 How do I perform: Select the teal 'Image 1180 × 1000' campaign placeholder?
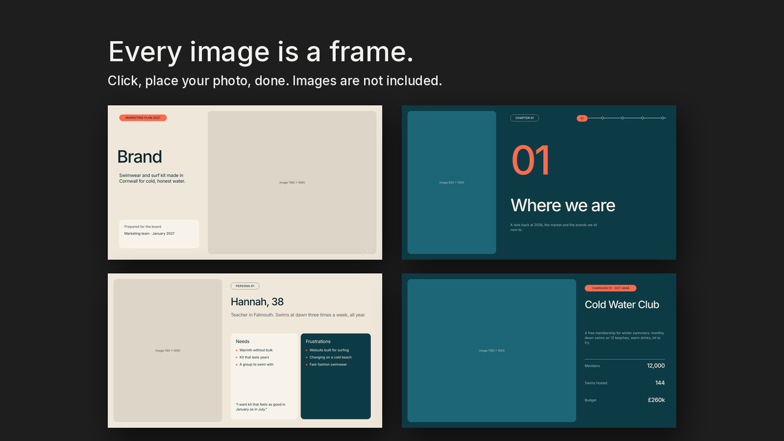pos(492,351)
